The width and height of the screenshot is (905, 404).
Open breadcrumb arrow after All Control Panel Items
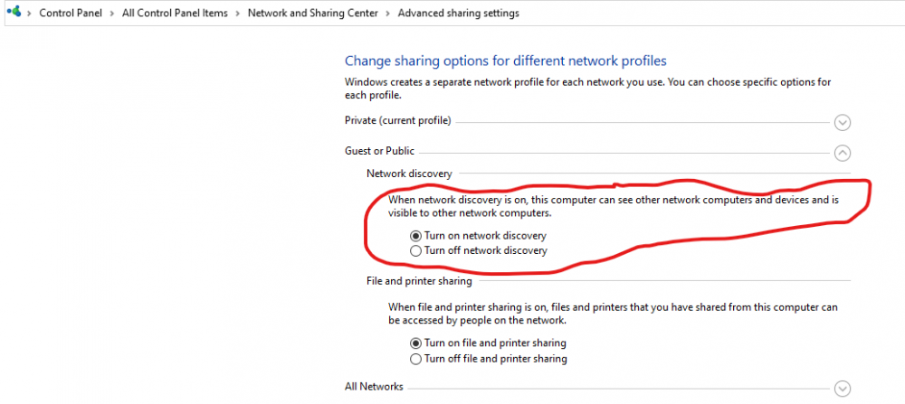click(238, 13)
